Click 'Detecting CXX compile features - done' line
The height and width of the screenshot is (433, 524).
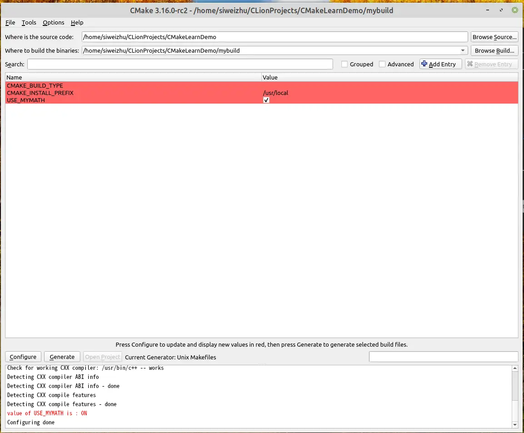click(62, 404)
